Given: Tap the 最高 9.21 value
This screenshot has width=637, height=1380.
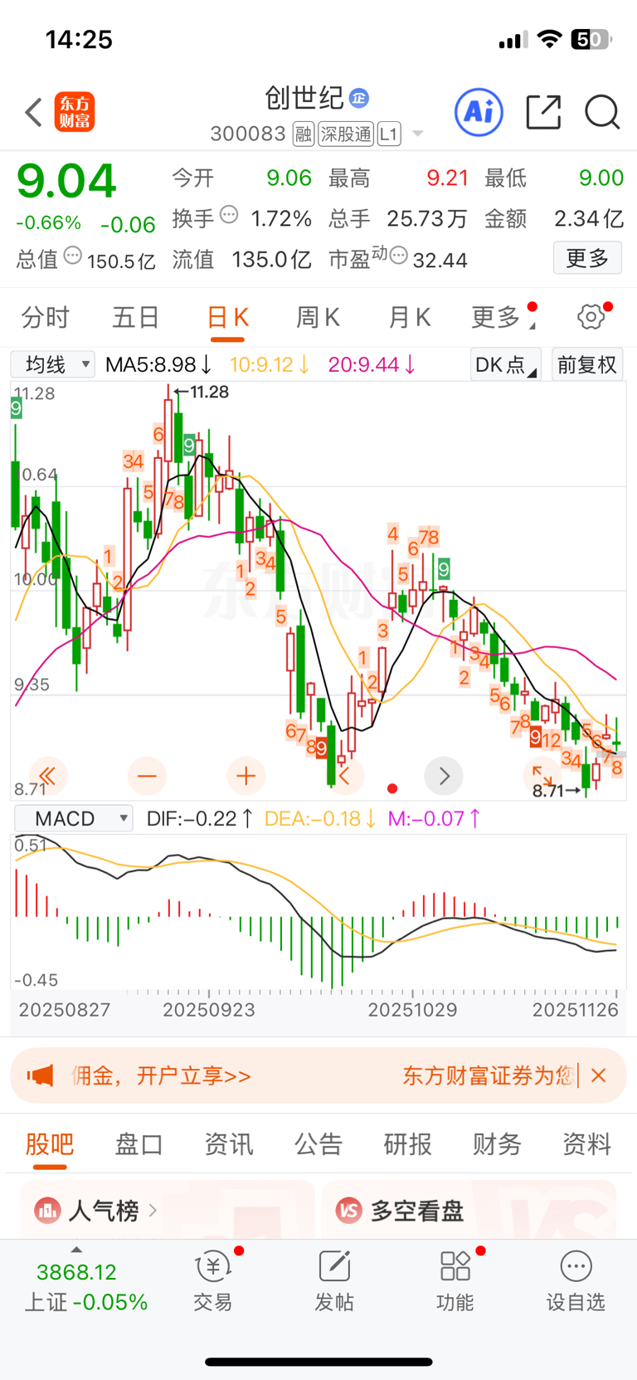Looking at the screenshot, I should (x=447, y=178).
